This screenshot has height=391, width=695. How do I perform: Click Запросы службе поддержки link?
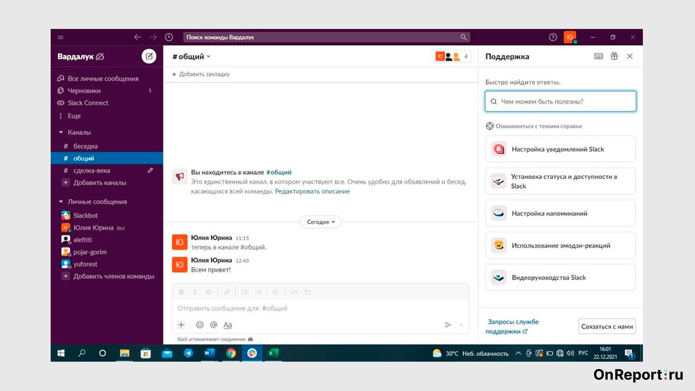[513, 326]
